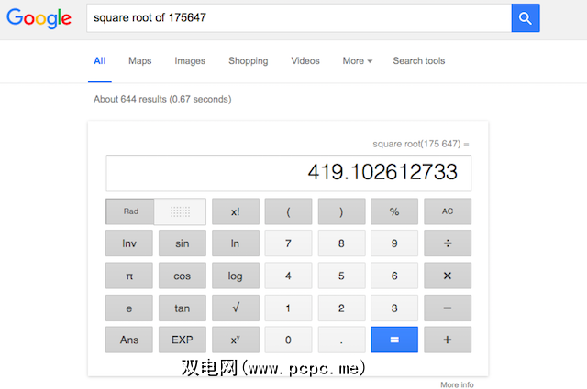
Task: Switch angle mode to Rad
Action: click(130, 211)
